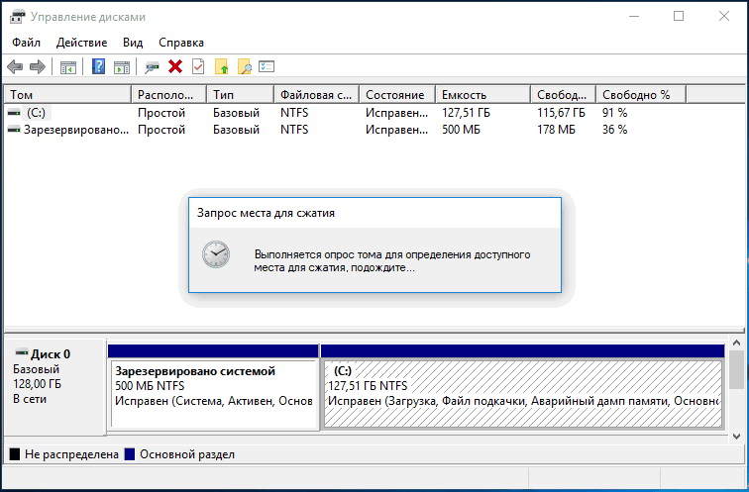
Task: Close the Управление дисками window
Action: click(723, 16)
